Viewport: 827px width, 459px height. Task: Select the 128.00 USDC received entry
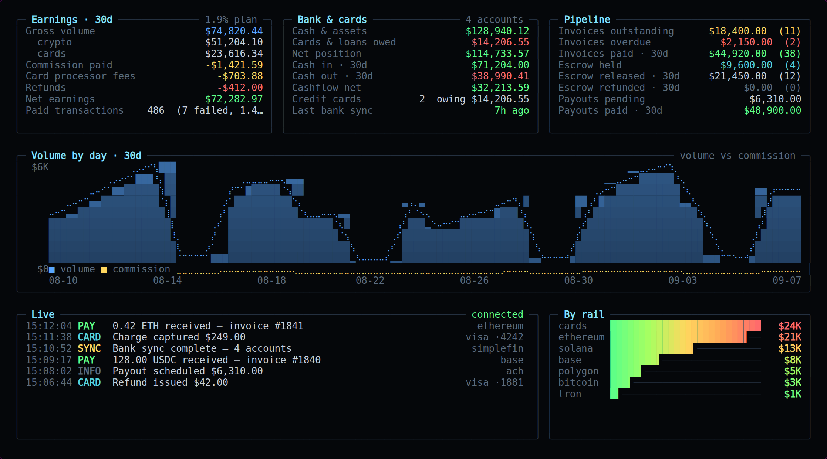coord(274,360)
